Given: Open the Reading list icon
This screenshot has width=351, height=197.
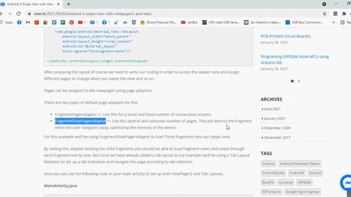Looking at the screenshot, I should (x=342, y=22).
